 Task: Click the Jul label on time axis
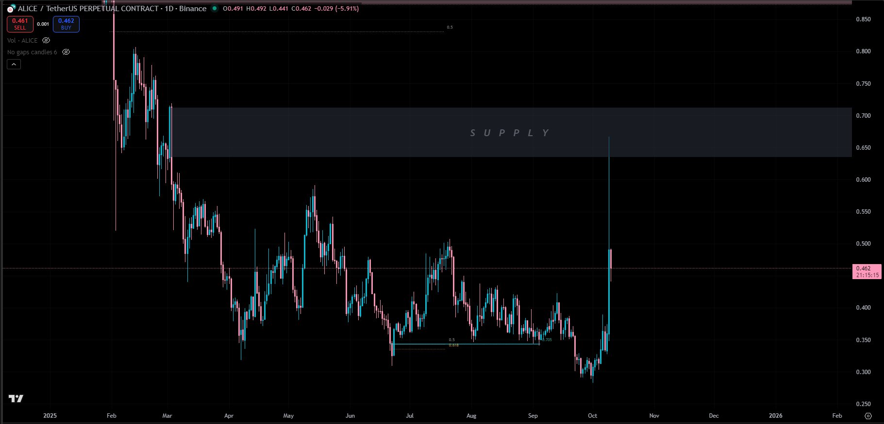(410, 416)
